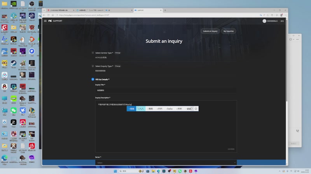This screenshot has height=174, width=311.
Task: Open the QQ penguin desktop shortcut
Action: click(x=4, y=88)
